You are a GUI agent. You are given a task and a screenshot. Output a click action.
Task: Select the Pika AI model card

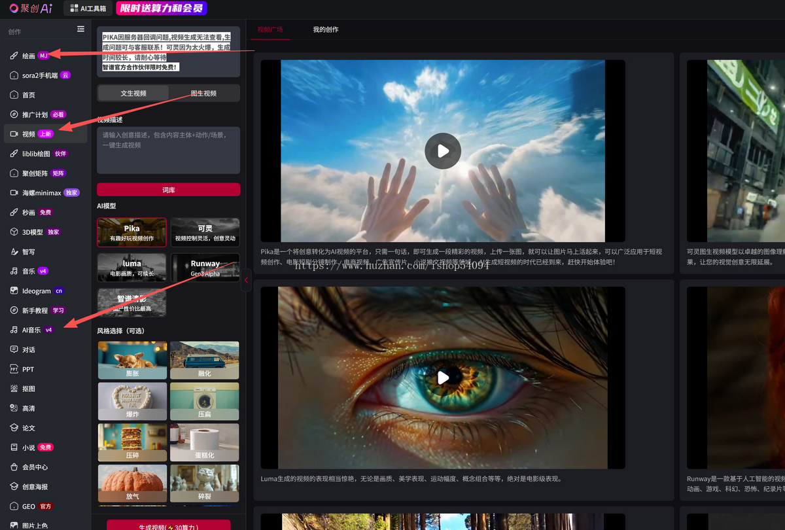point(131,232)
